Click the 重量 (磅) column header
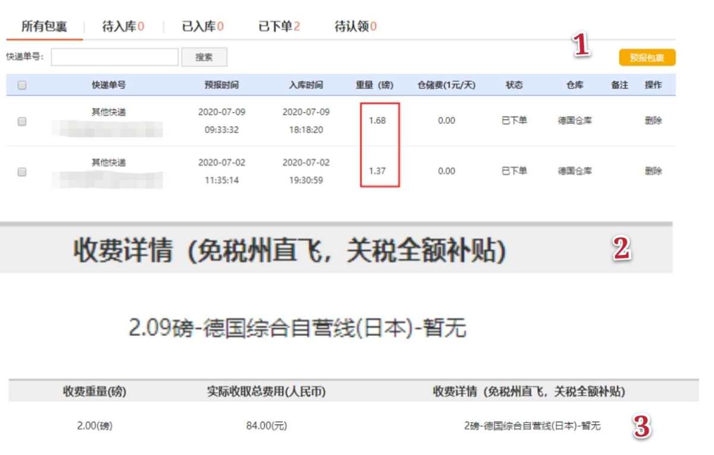This screenshot has height=455, width=714. (375, 85)
